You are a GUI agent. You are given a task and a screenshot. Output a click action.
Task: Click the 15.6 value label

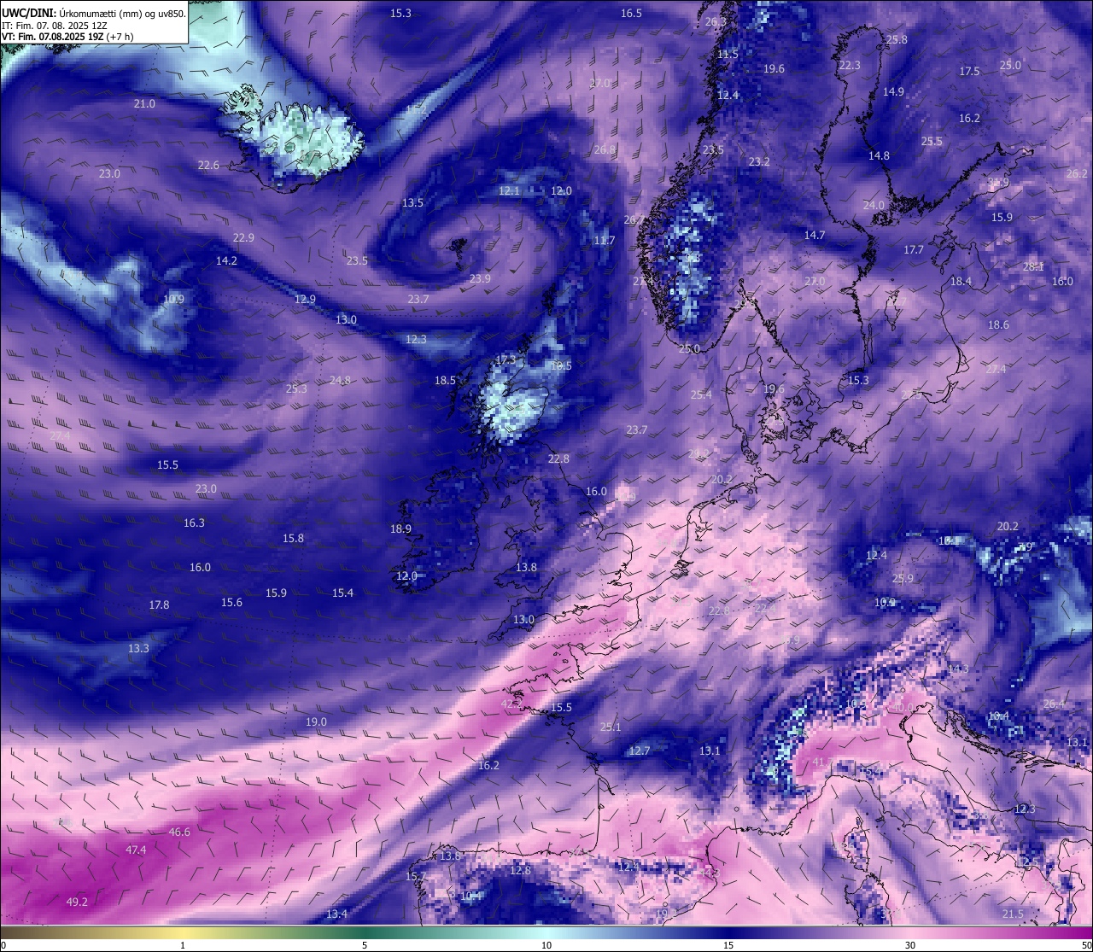tap(231, 602)
